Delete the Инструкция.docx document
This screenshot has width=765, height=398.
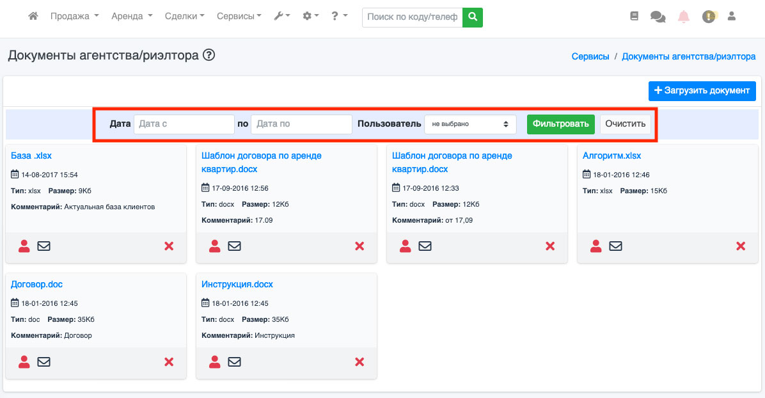[359, 362]
